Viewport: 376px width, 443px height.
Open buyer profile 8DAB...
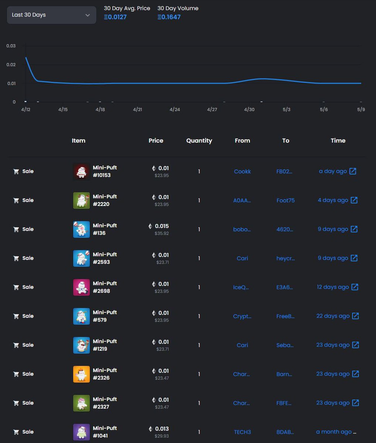(x=285, y=432)
